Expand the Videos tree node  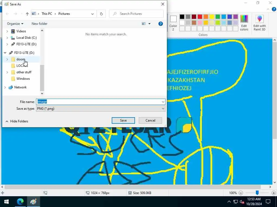coord(7,31)
